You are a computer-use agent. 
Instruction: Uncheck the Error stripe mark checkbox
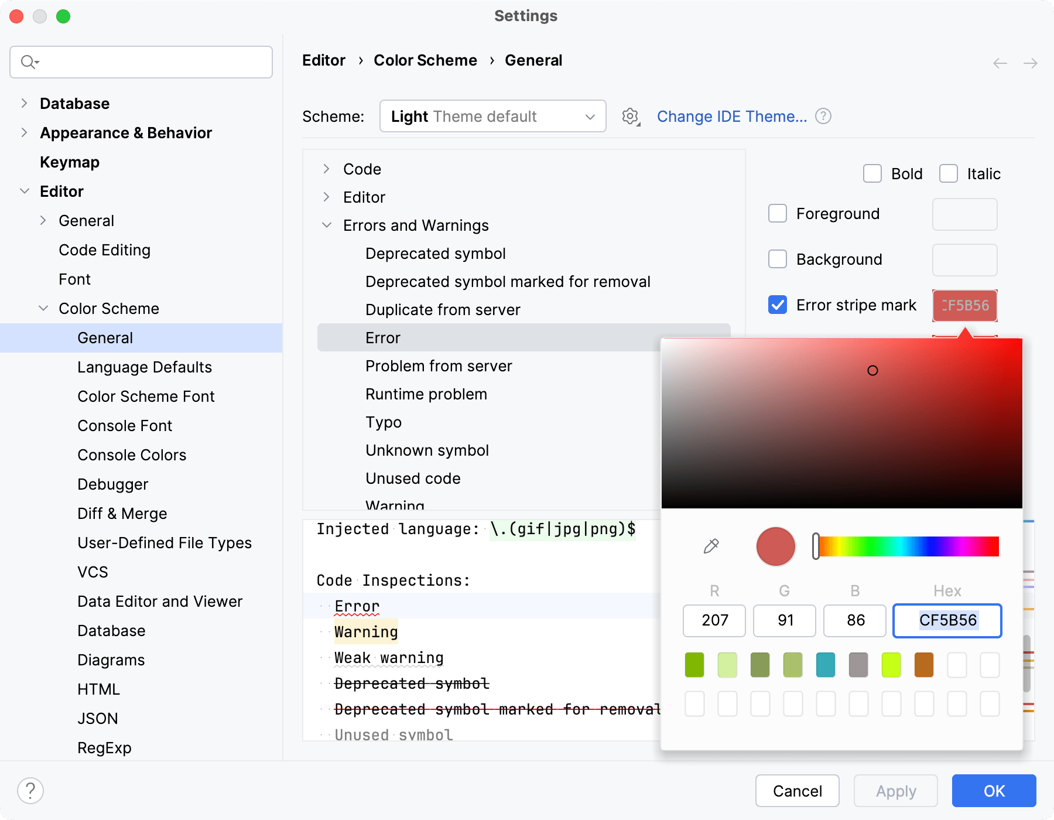778,305
